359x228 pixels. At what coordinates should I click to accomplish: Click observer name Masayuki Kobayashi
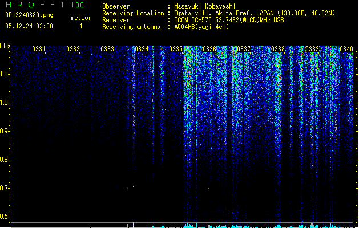(x=205, y=6)
